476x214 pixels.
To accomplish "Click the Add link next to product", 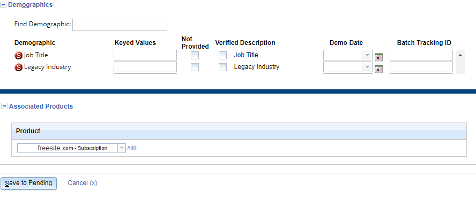I will (132, 148).
